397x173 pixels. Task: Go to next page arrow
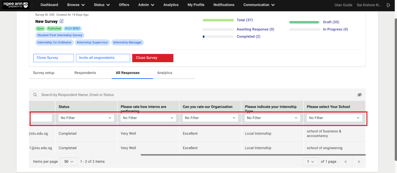coord(359,162)
